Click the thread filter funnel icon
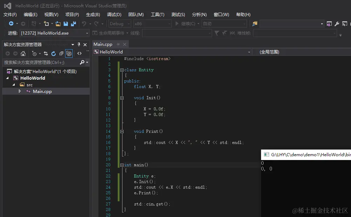Image resolution: width=351 pixels, height=217 pixels. (217, 33)
